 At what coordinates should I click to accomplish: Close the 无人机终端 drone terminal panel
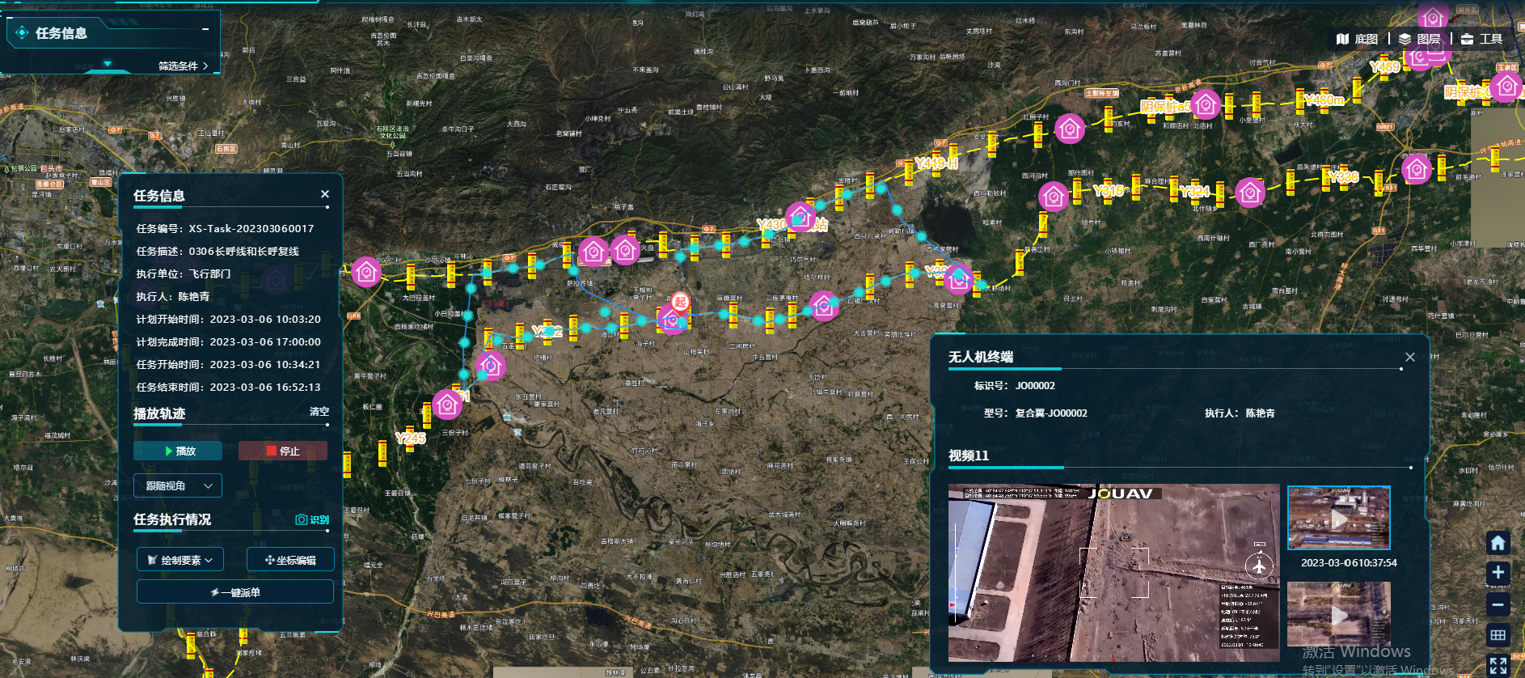click(x=1410, y=357)
